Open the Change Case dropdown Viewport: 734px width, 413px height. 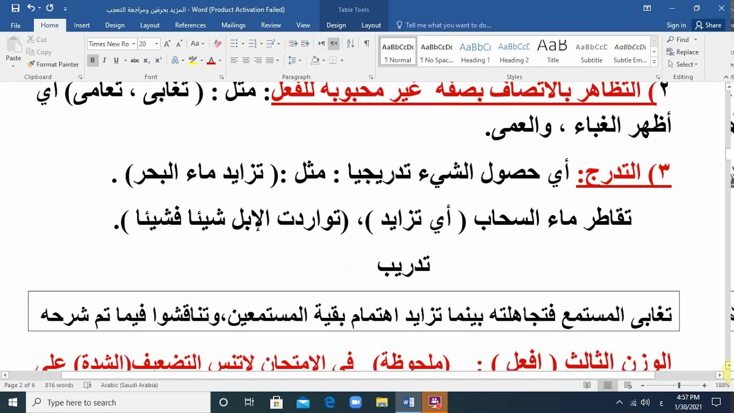click(197, 44)
